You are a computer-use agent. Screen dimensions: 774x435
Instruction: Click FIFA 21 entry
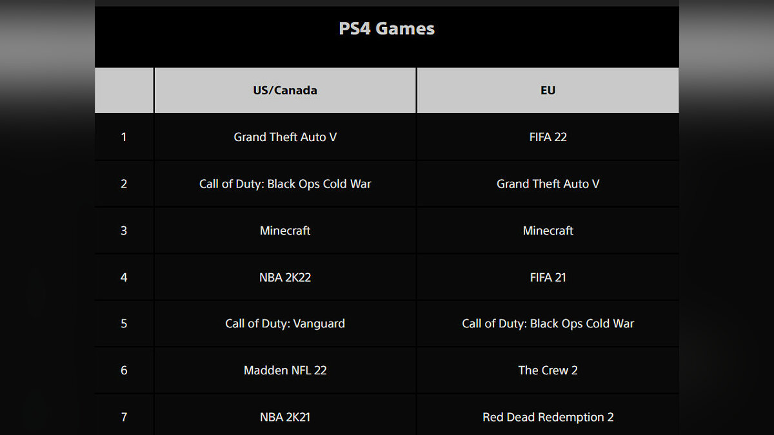(548, 277)
